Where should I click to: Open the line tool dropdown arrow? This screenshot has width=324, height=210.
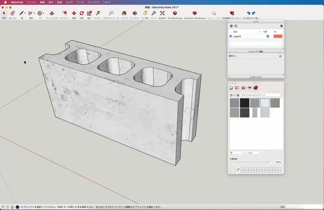coord(25,13)
